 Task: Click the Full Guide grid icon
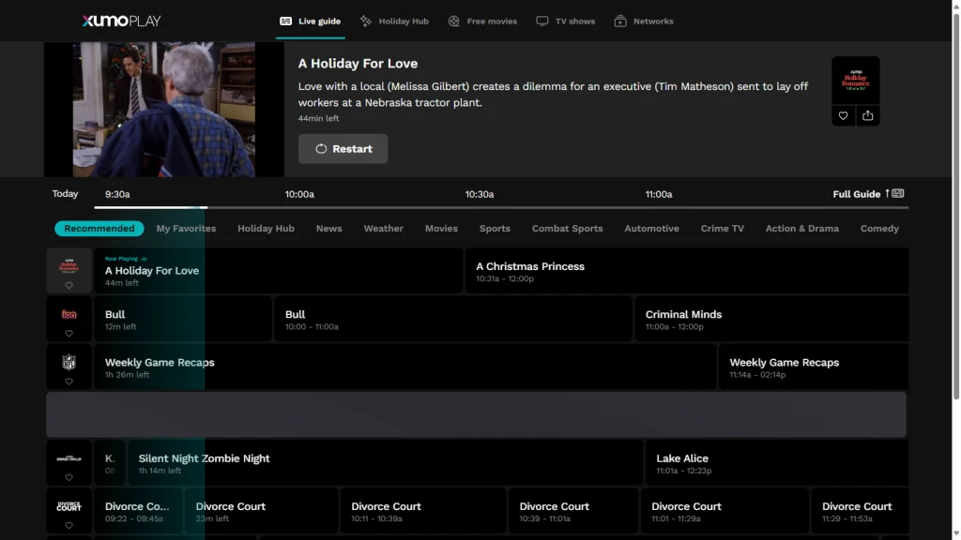898,193
